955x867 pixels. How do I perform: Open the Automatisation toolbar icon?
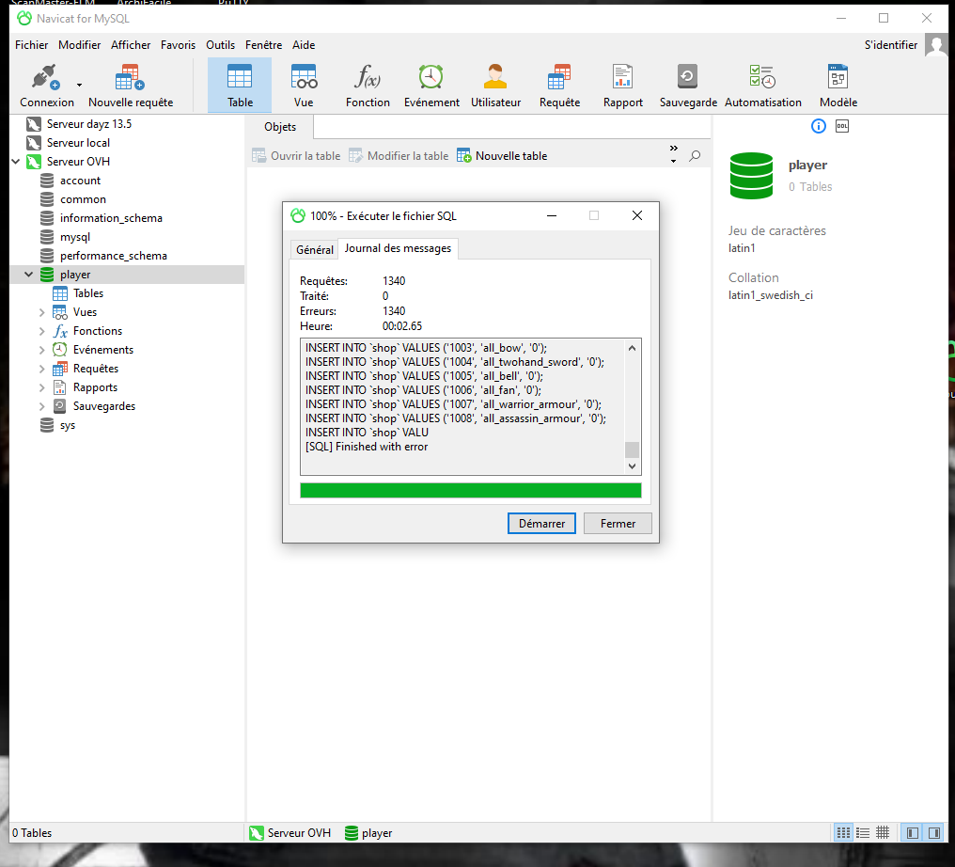(x=762, y=86)
